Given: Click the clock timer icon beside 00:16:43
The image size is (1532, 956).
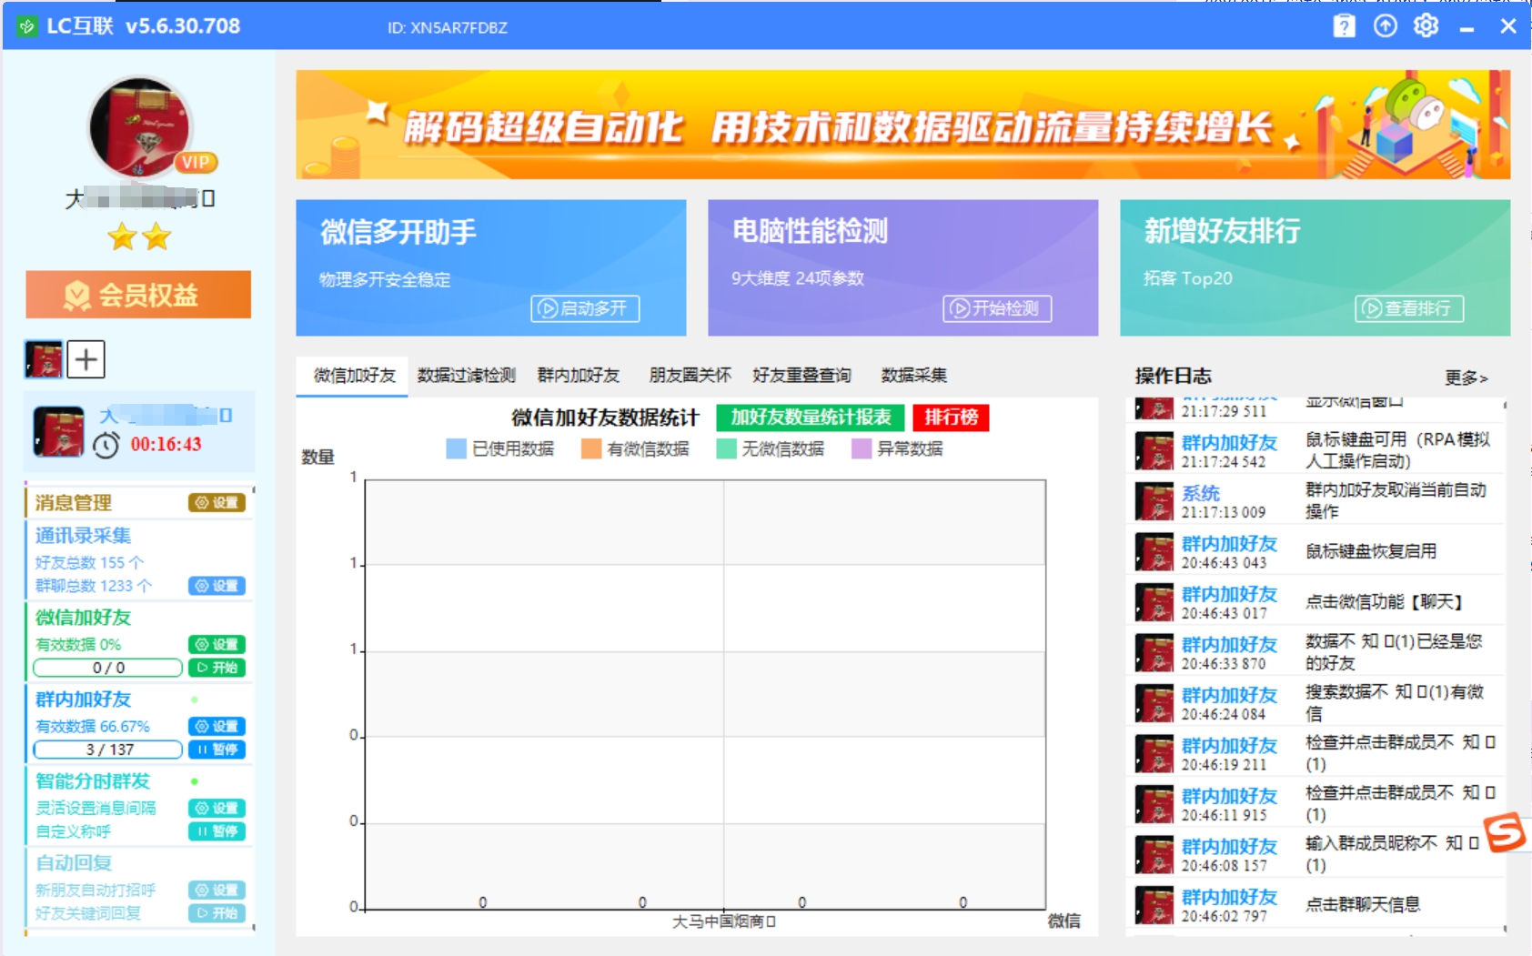Looking at the screenshot, I should pos(106,445).
